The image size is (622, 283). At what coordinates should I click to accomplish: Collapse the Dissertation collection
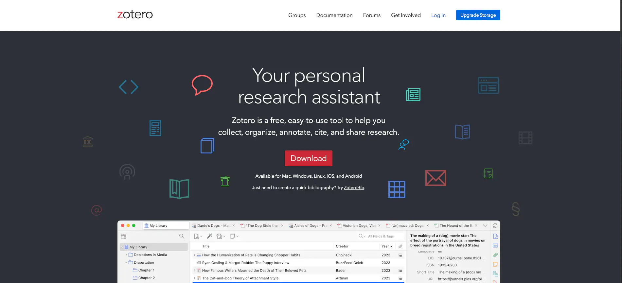pos(126,262)
